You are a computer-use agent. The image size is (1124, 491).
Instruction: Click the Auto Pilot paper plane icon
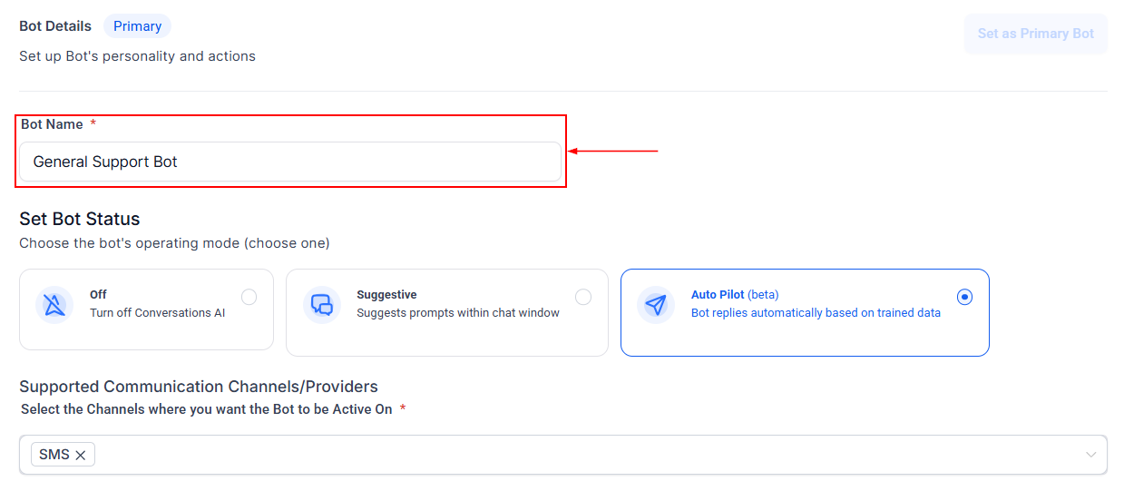tap(656, 305)
